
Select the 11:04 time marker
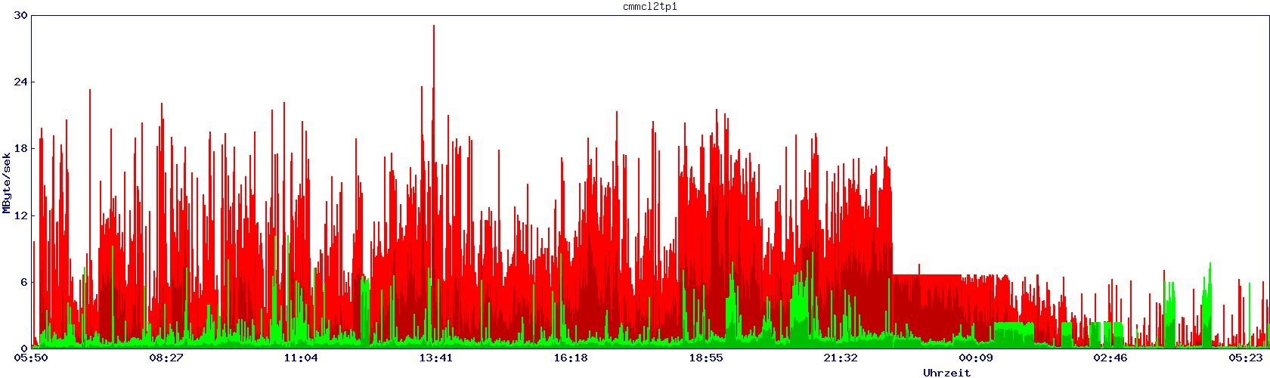coord(301,358)
